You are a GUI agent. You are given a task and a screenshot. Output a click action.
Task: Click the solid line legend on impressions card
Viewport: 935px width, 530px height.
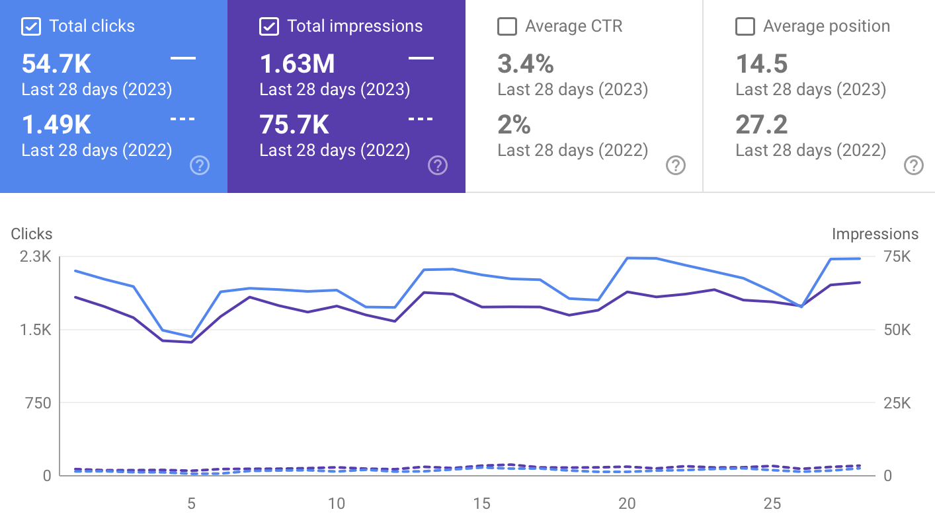[x=422, y=58]
